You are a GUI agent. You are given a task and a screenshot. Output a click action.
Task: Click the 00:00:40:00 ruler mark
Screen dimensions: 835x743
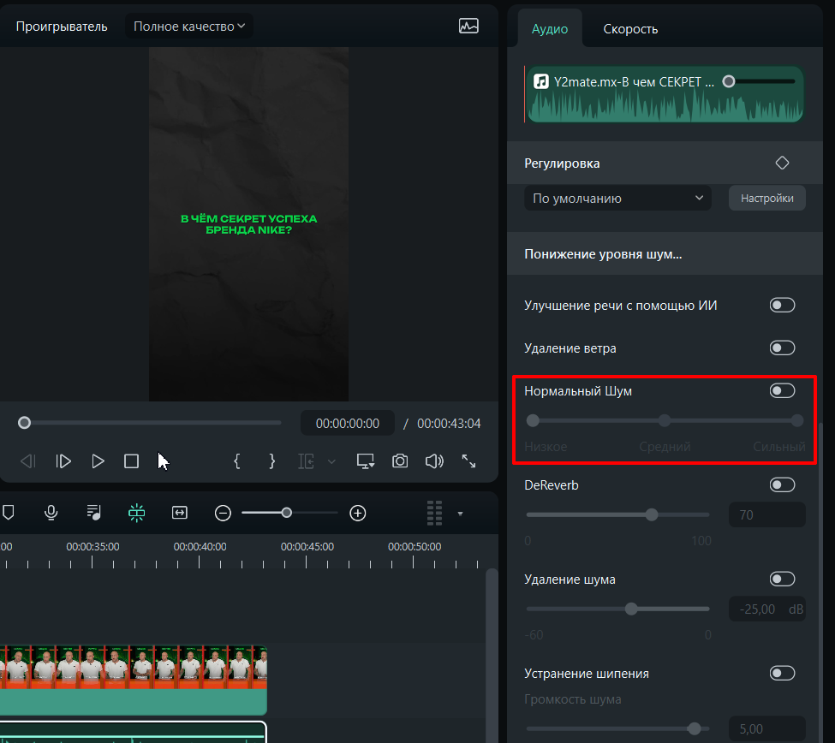click(x=200, y=547)
